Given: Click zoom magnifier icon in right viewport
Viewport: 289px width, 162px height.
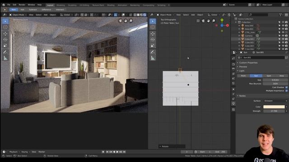Looking at the screenshot, I should [x=214, y=21].
